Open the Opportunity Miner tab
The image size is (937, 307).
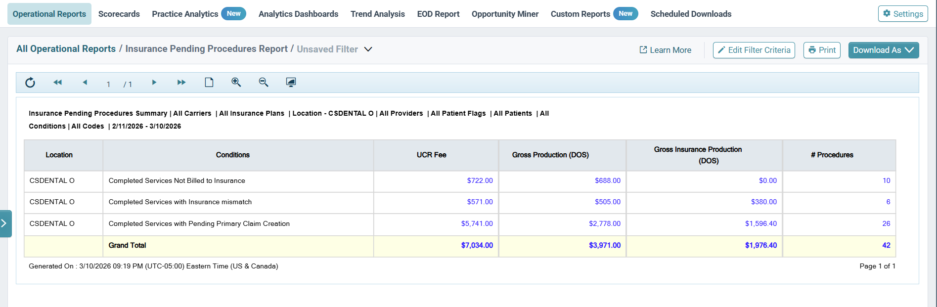click(x=505, y=14)
